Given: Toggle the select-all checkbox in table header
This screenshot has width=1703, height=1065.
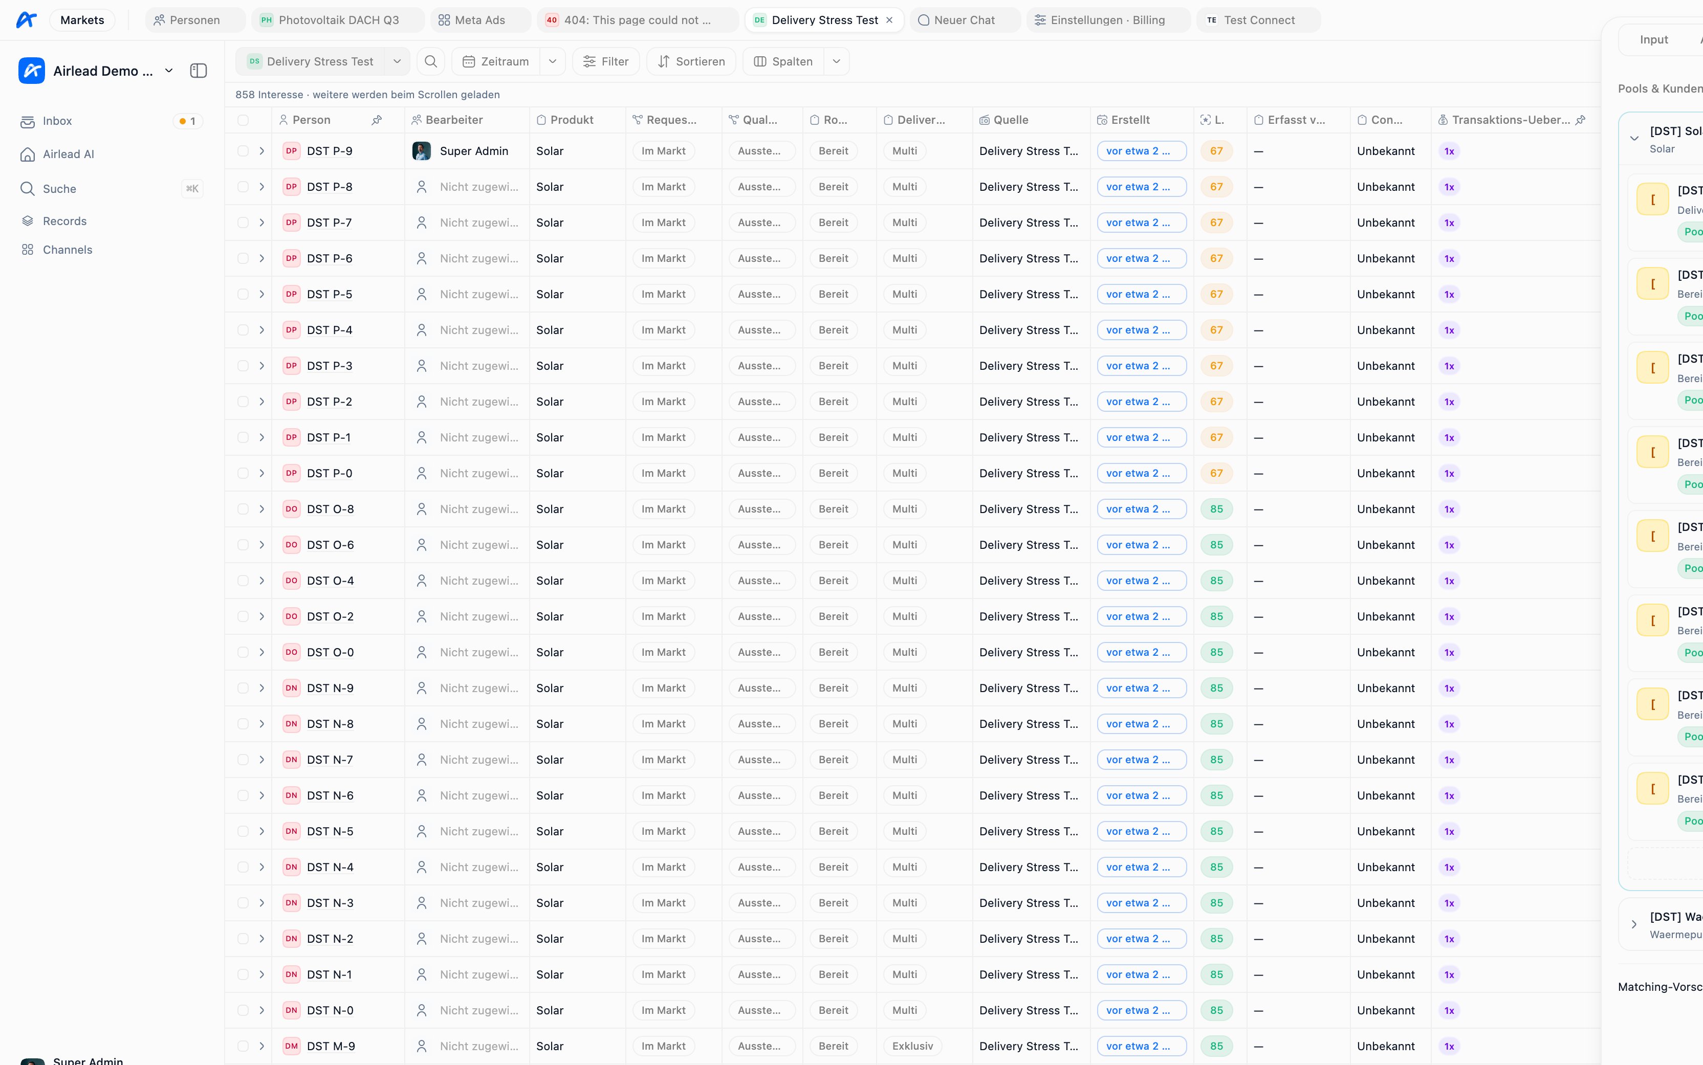Looking at the screenshot, I should (243, 120).
